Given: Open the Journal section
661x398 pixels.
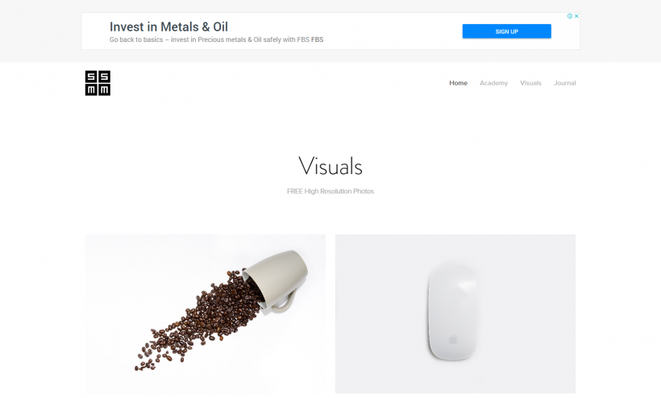Looking at the screenshot, I should pyautogui.click(x=565, y=83).
